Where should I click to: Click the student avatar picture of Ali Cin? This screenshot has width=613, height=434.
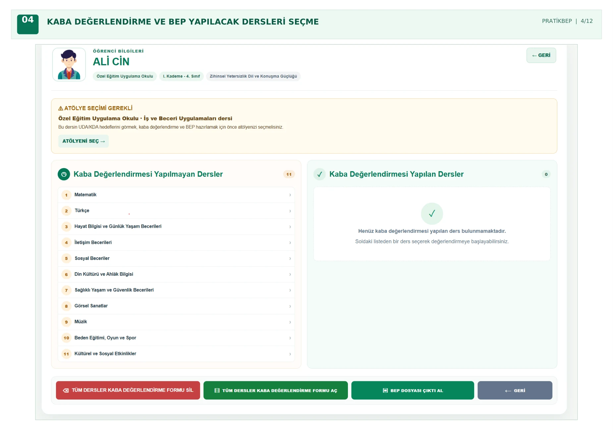click(x=69, y=65)
